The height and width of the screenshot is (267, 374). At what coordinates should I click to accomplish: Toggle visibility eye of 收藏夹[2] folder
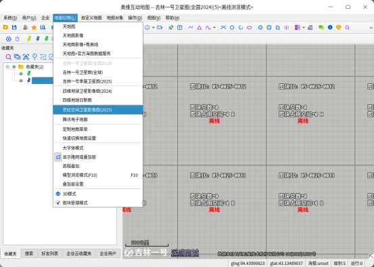pyautogui.click(x=14, y=66)
